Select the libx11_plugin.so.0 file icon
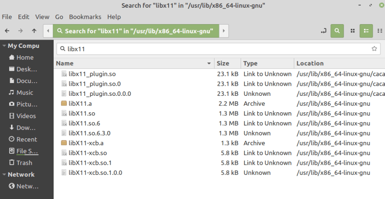The height and width of the screenshot is (199, 385). tap(64, 84)
